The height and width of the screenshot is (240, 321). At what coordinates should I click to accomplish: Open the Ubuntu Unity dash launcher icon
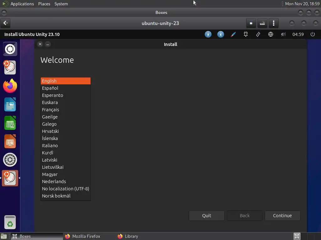tap(10, 49)
